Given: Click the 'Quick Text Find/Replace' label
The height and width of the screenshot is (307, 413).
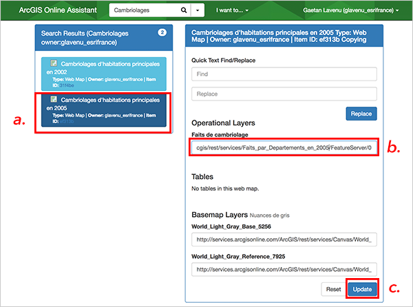Looking at the screenshot, I should (223, 61).
